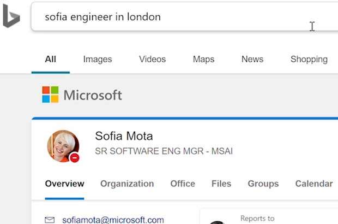Show Sofia's Calendar tab

[x=313, y=184]
